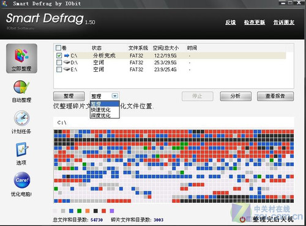Click the 查看报告 button

(x=275, y=96)
